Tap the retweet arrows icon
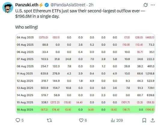This screenshot has height=125, width=158. (49, 120)
